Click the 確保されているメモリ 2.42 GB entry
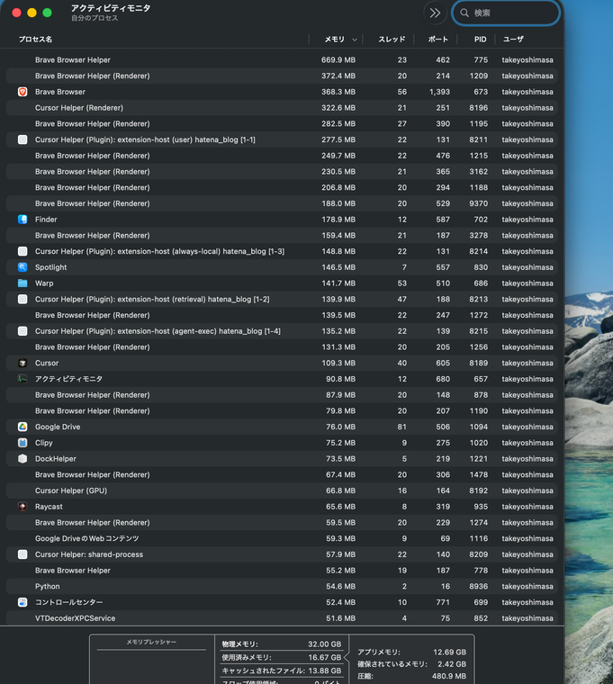The width and height of the screenshot is (613, 684). (x=412, y=664)
